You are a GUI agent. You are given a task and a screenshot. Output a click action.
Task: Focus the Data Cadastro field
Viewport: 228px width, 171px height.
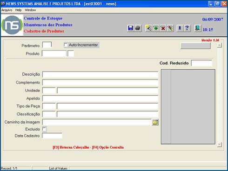click(52, 136)
